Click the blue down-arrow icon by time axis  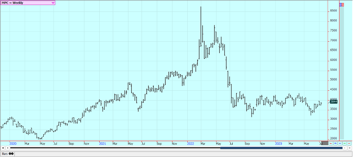click(x=335, y=143)
